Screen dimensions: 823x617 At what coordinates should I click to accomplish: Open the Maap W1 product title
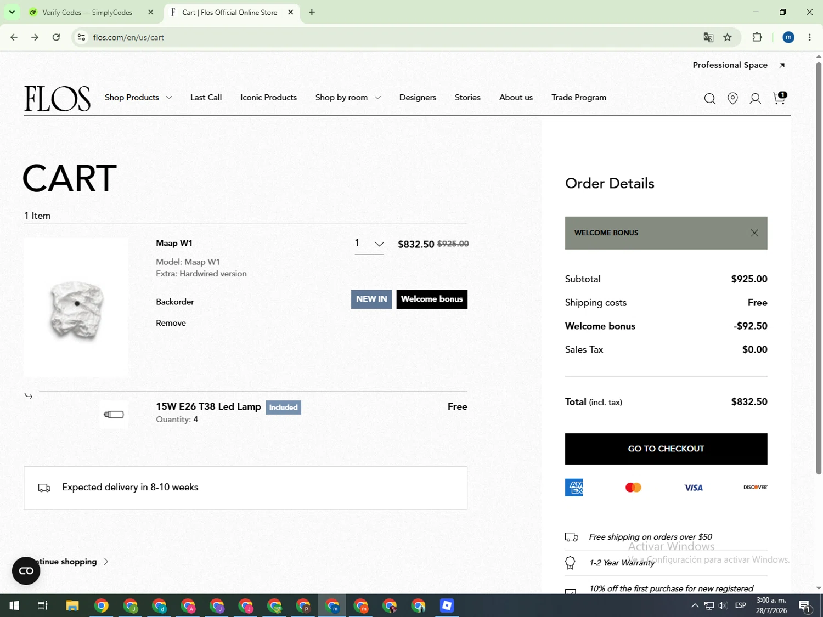pos(174,243)
